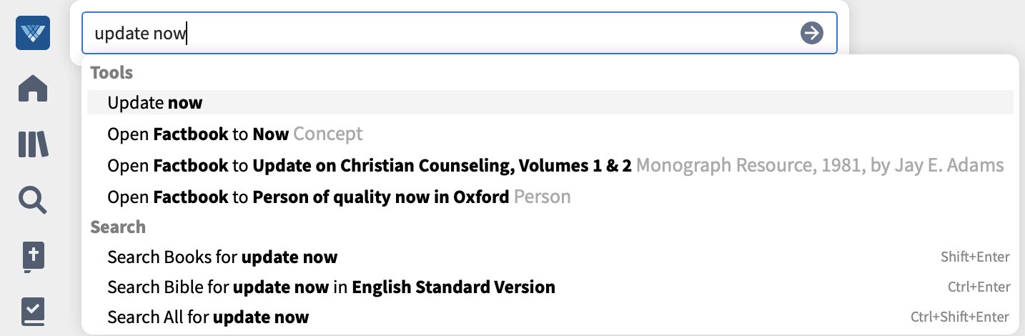Focus the command box containing 'update now'

click(x=459, y=33)
